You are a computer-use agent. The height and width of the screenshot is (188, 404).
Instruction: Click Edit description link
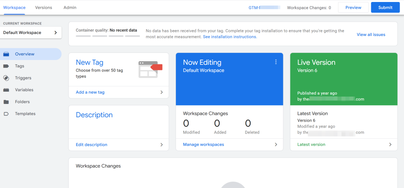pyautogui.click(x=92, y=145)
